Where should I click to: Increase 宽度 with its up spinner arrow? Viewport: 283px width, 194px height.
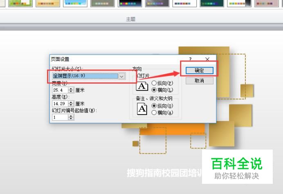(71, 88)
